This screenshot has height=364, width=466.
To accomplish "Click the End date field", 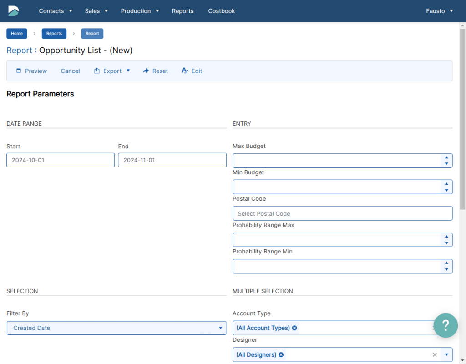I will 172,160.
